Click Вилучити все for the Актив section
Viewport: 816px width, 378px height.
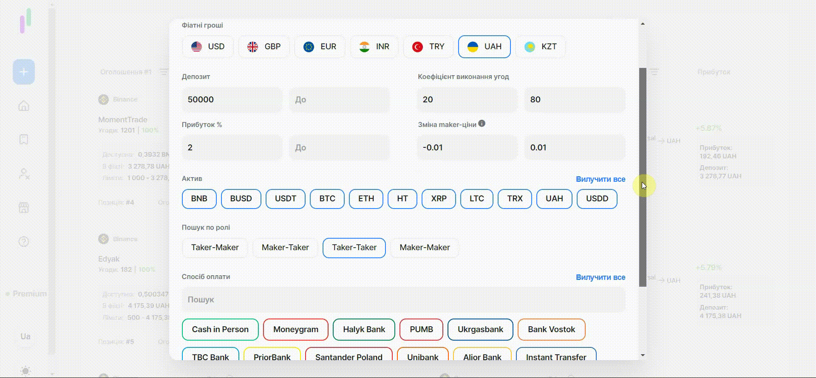(x=600, y=179)
